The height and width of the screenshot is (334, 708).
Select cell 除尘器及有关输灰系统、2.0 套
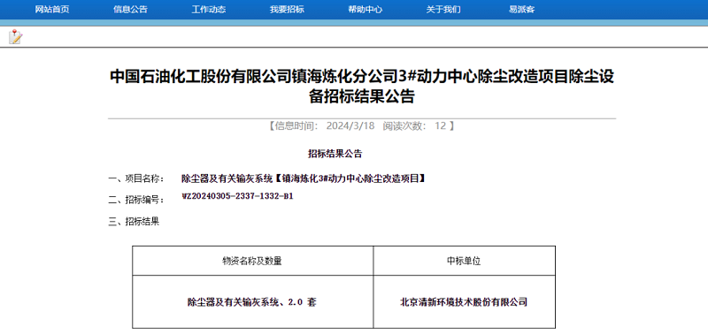[252, 302]
